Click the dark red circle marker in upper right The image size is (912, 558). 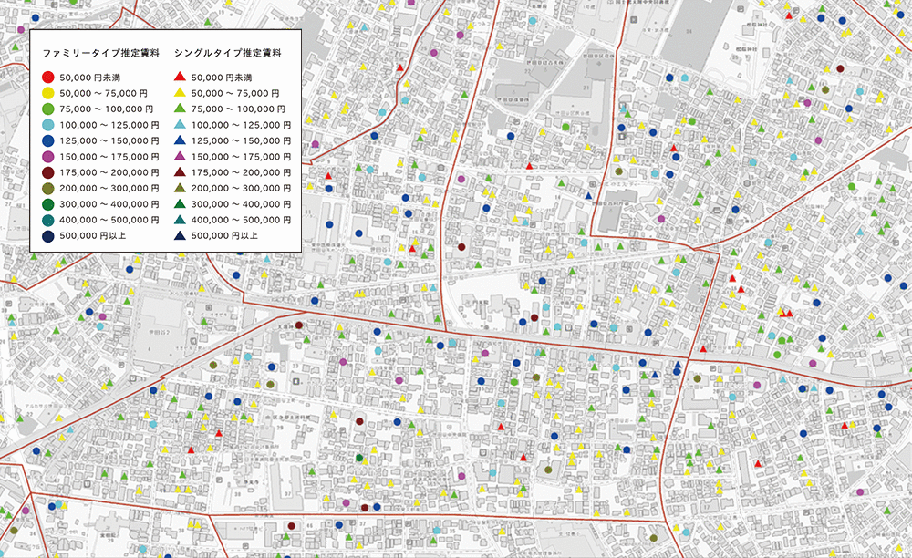[839, 68]
